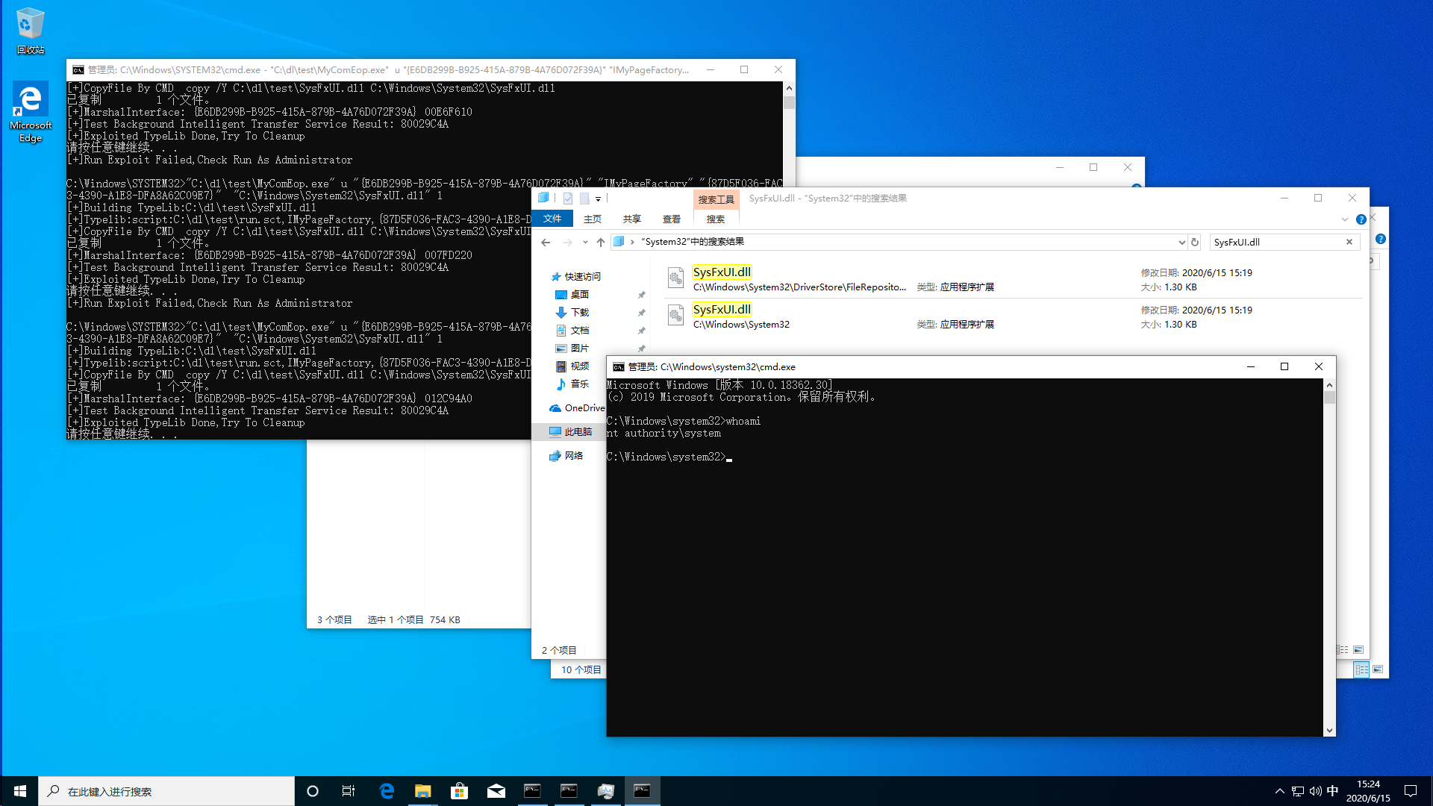Go up one folder level in Explorer
The height and width of the screenshot is (806, 1433).
[x=601, y=242]
